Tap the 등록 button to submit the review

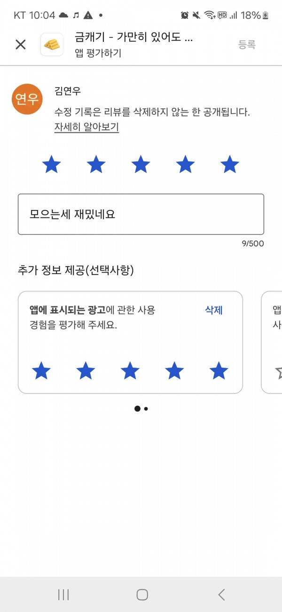(x=247, y=45)
